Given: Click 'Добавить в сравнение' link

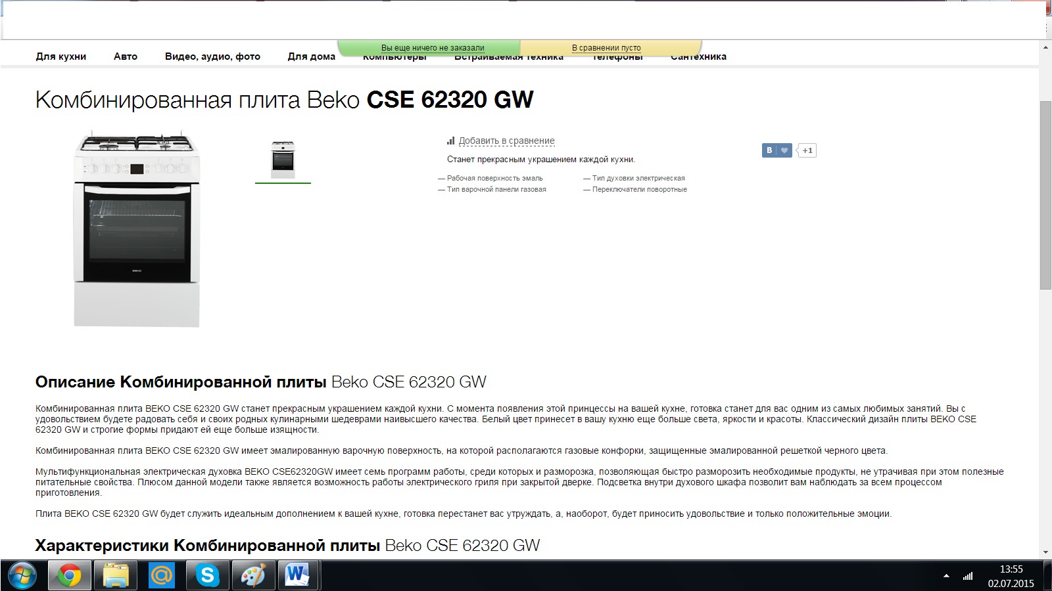Looking at the screenshot, I should point(506,141).
